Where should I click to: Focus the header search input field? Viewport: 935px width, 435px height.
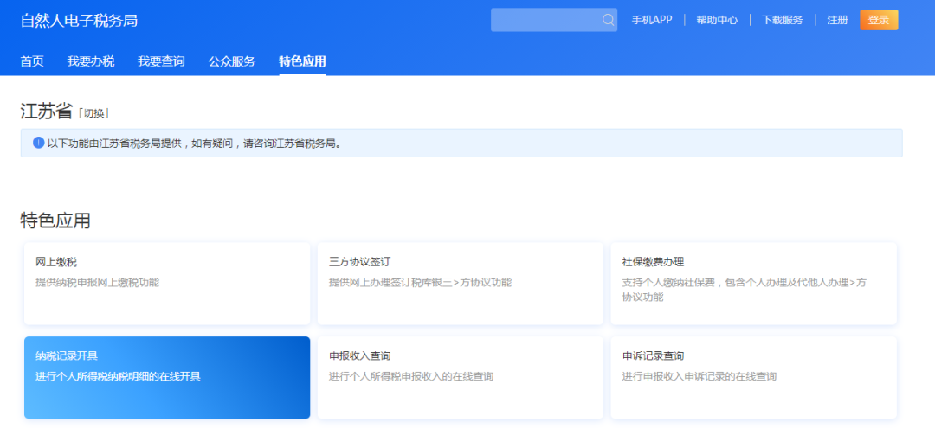(x=553, y=20)
